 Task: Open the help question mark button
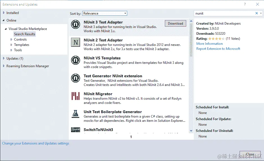(245, 4)
